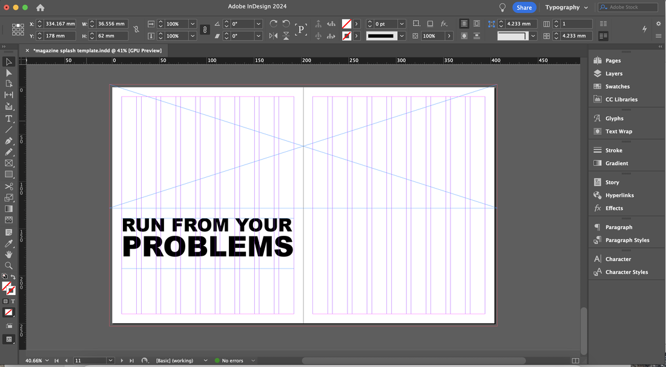
Task: Rotate selection 90° clockwise
Action: pyautogui.click(x=274, y=24)
